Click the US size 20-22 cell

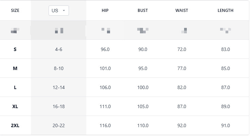[x=58, y=125]
